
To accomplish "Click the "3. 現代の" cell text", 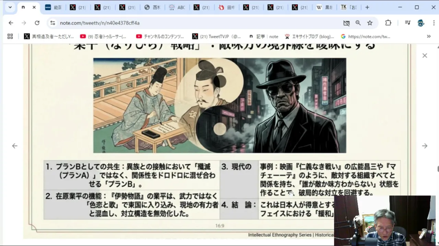I will 236,167.
